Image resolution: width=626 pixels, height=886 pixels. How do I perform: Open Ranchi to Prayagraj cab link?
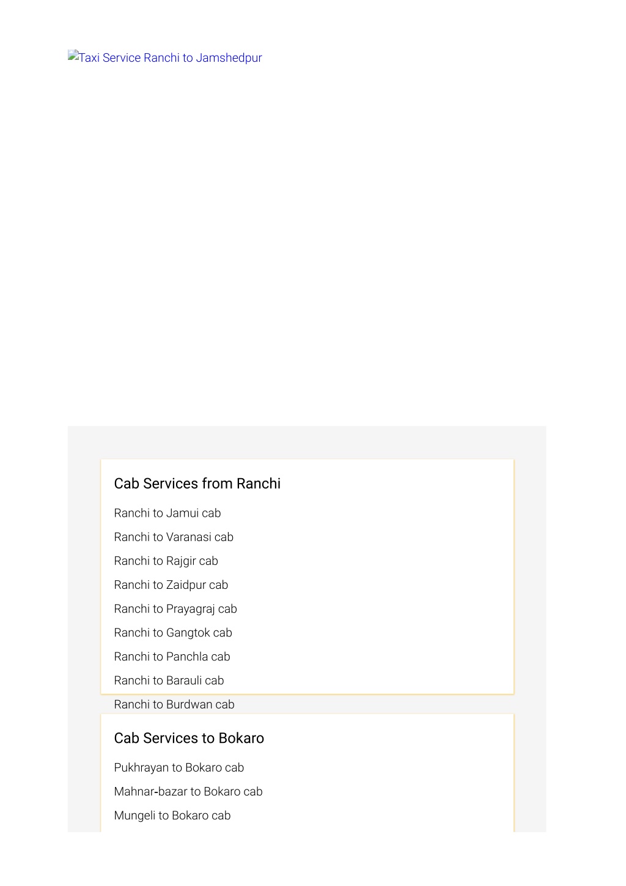[x=175, y=608]
